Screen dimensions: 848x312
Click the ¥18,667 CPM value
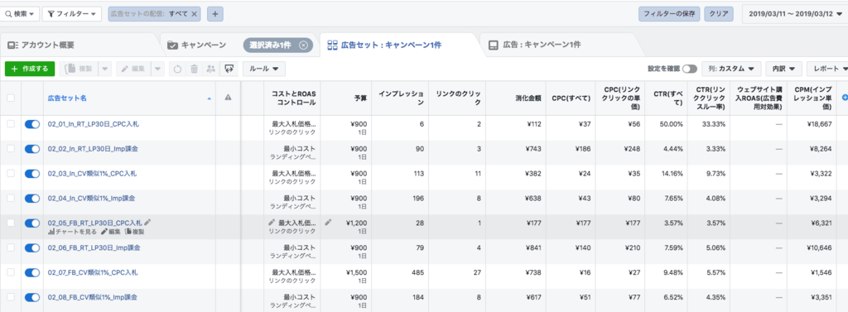819,124
